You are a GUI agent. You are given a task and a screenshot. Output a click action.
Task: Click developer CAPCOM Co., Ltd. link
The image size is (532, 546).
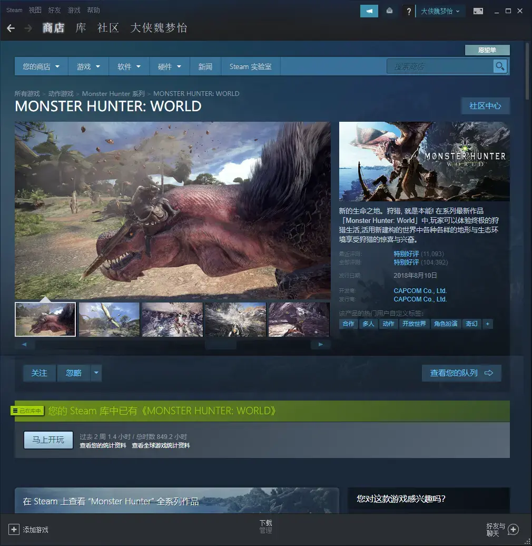pyautogui.click(x=420, y=291)
